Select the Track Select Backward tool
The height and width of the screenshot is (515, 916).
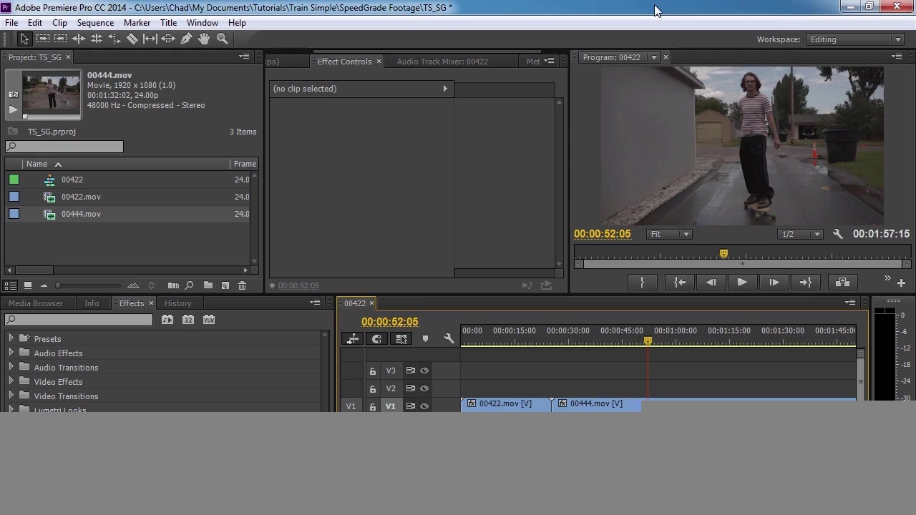click(61, 39)
